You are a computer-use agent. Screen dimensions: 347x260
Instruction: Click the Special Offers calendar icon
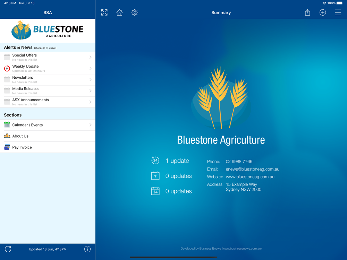coord(7,57)
